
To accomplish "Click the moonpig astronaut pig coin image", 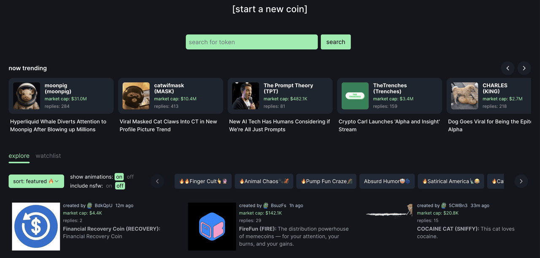I will [27, 96].
